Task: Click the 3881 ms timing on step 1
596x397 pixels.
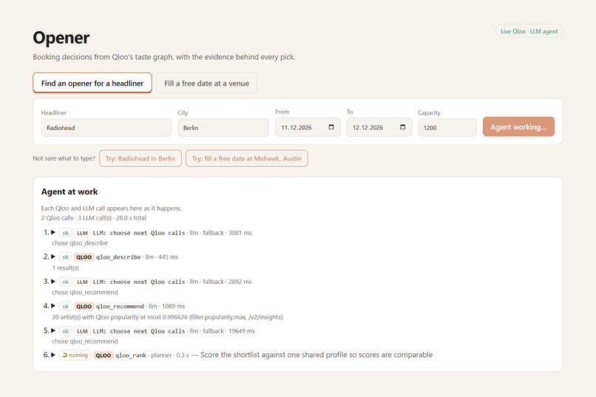Action: (x=240, y=232)
